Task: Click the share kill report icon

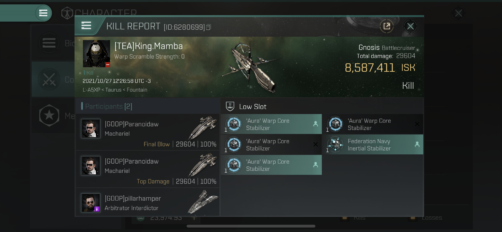Action: tap(387, 26)
